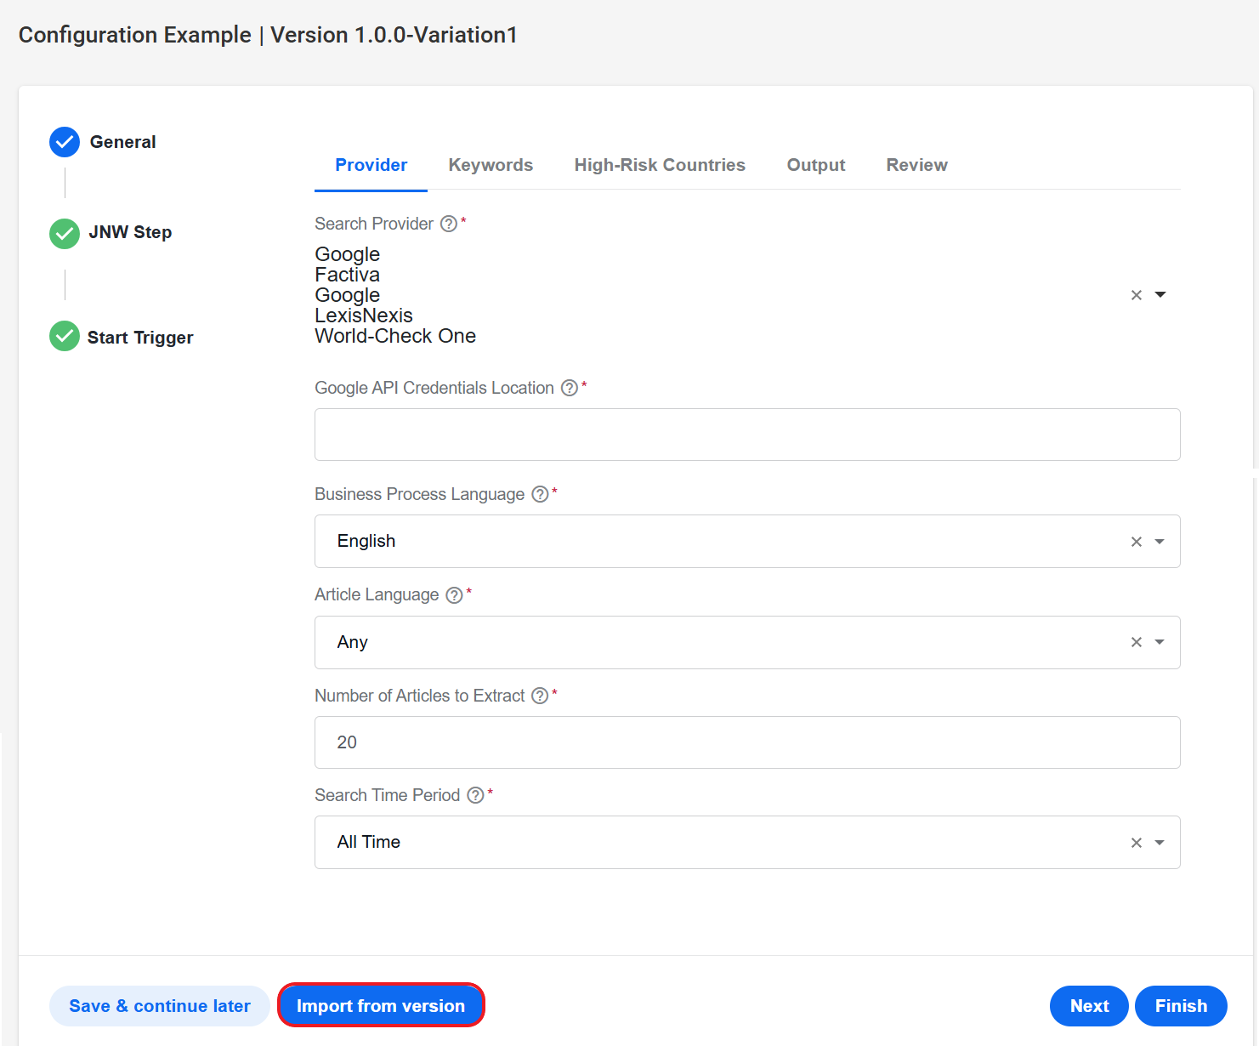
Task: Focus the Google API Credentials Location field
Action: (747, 435)
